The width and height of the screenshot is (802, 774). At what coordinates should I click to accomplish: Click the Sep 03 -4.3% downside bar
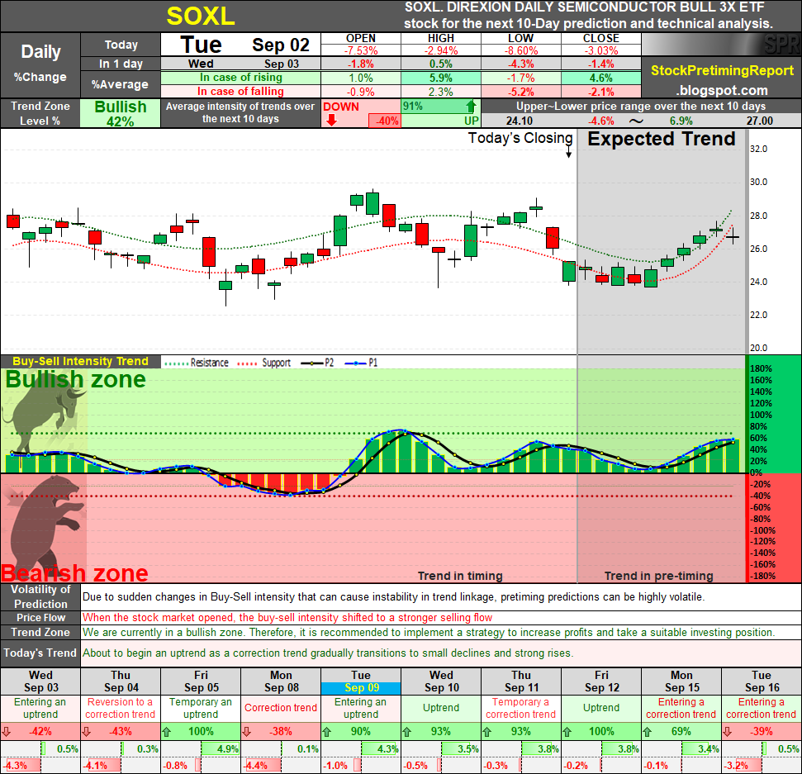pos(21,766)
